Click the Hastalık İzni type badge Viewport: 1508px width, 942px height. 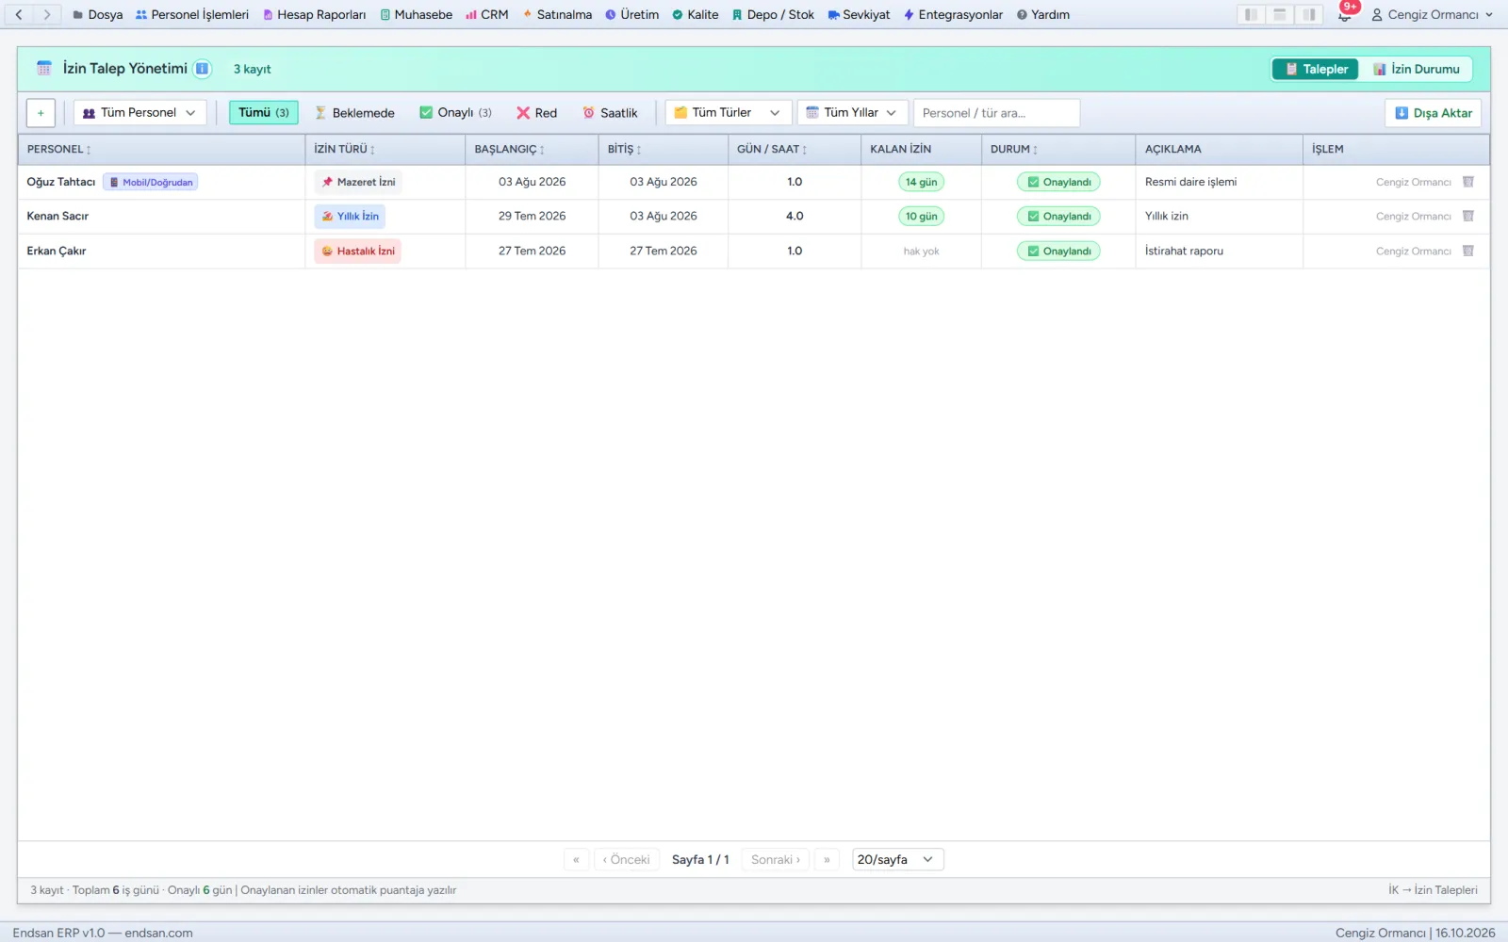[x=358, y=252]
